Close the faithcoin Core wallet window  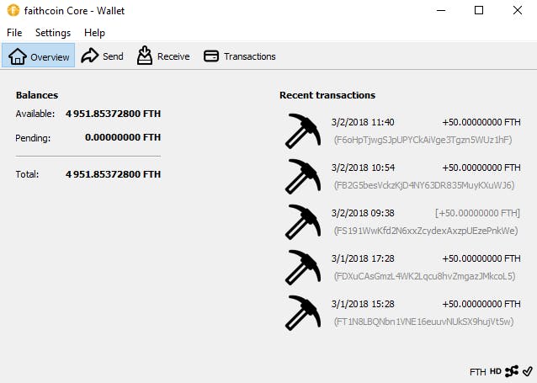pyautogui.click(x=518, y=10)
